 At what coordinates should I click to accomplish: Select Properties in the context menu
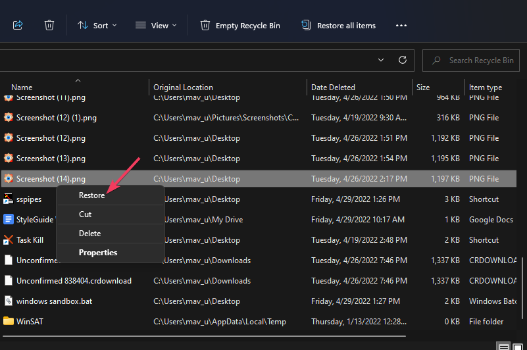[x=98, y=253]
